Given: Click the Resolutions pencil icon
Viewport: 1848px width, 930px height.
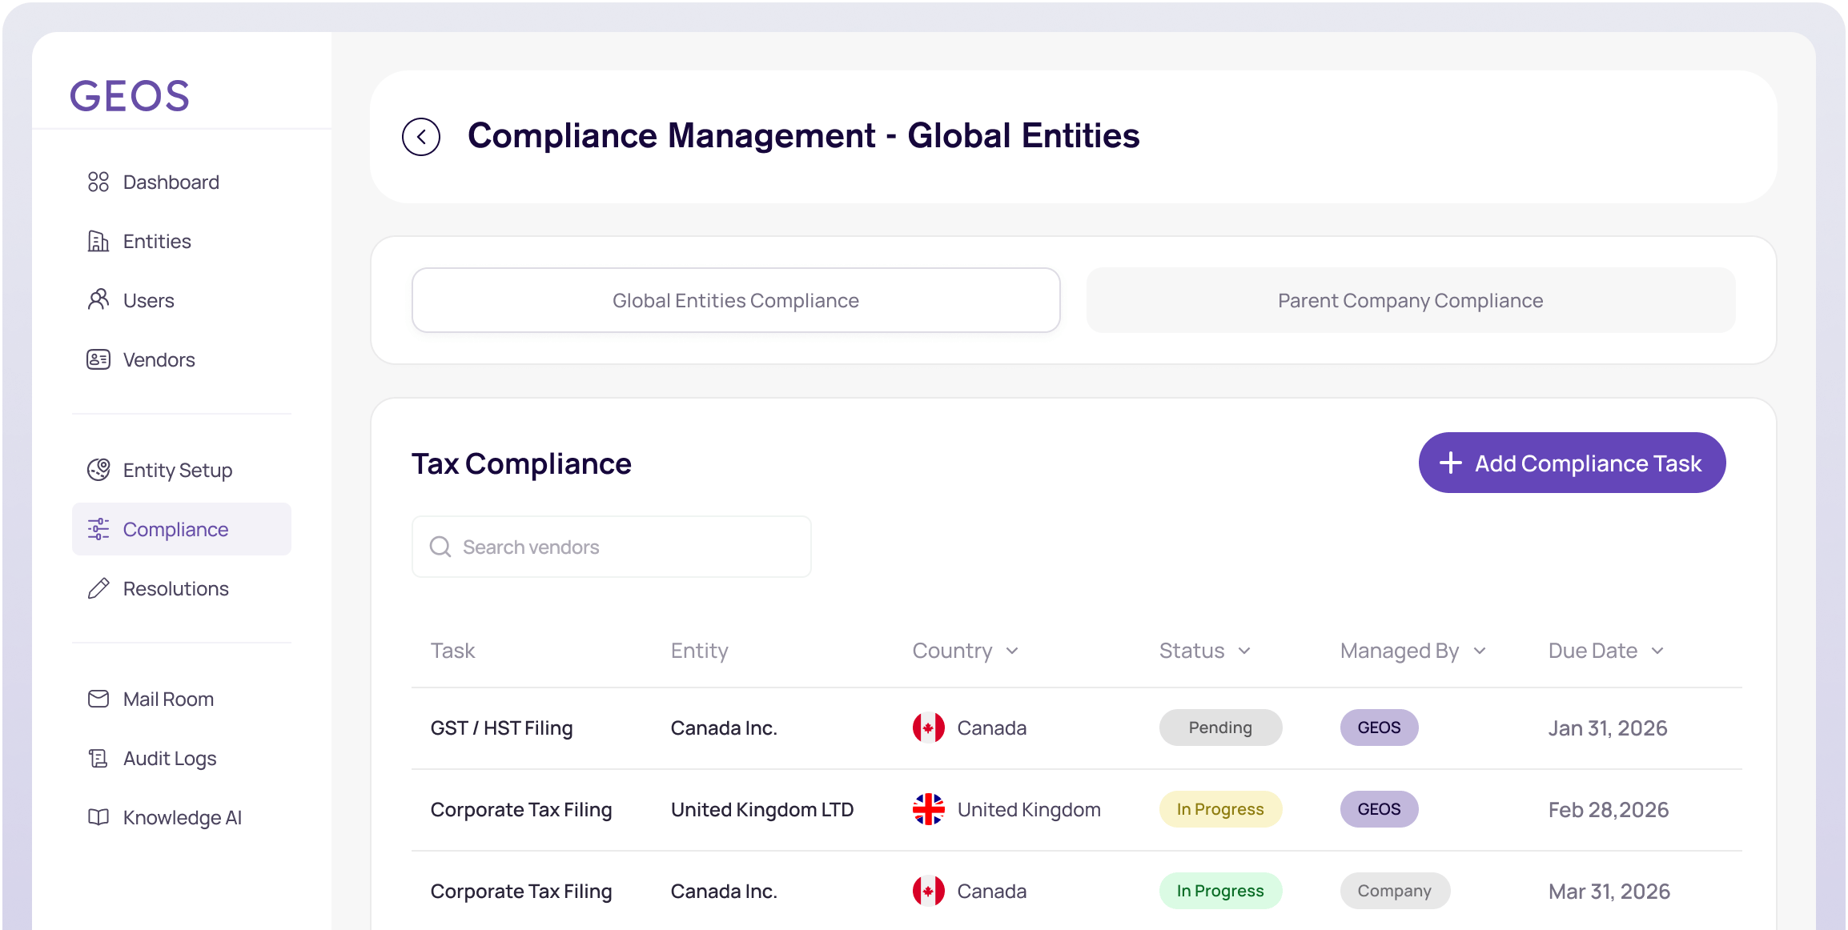Looking at the screenshot, I should coord(98,589).
